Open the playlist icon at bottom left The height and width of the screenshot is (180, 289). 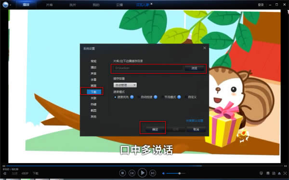pyautogui.click(x=5, y=173)
